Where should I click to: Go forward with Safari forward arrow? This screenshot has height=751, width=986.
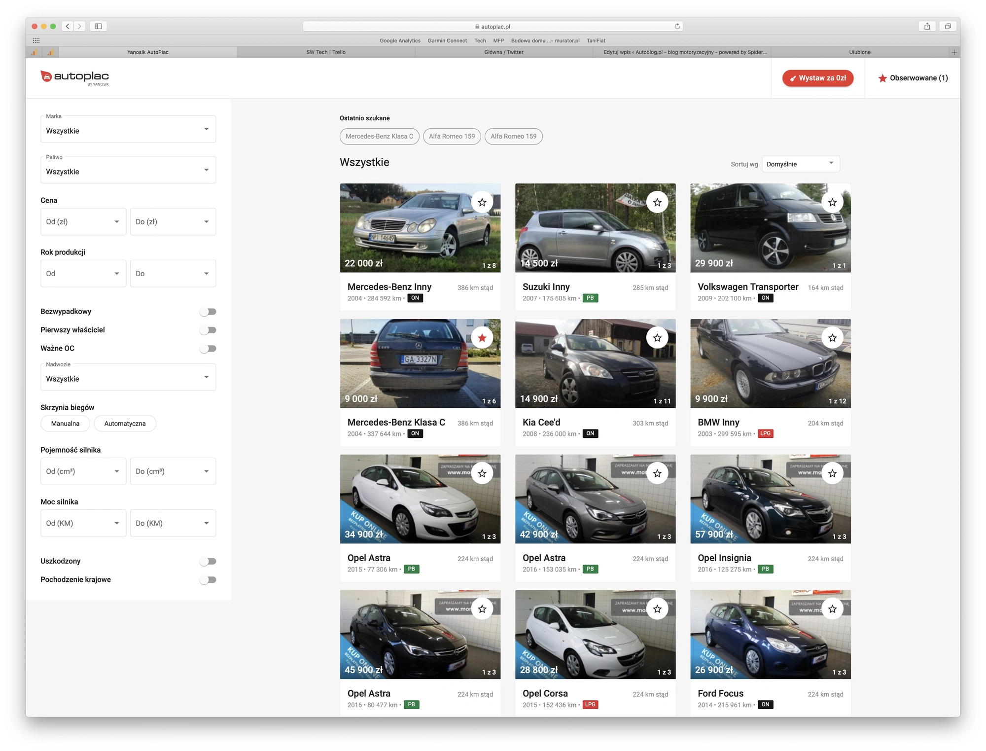(79, 26)
